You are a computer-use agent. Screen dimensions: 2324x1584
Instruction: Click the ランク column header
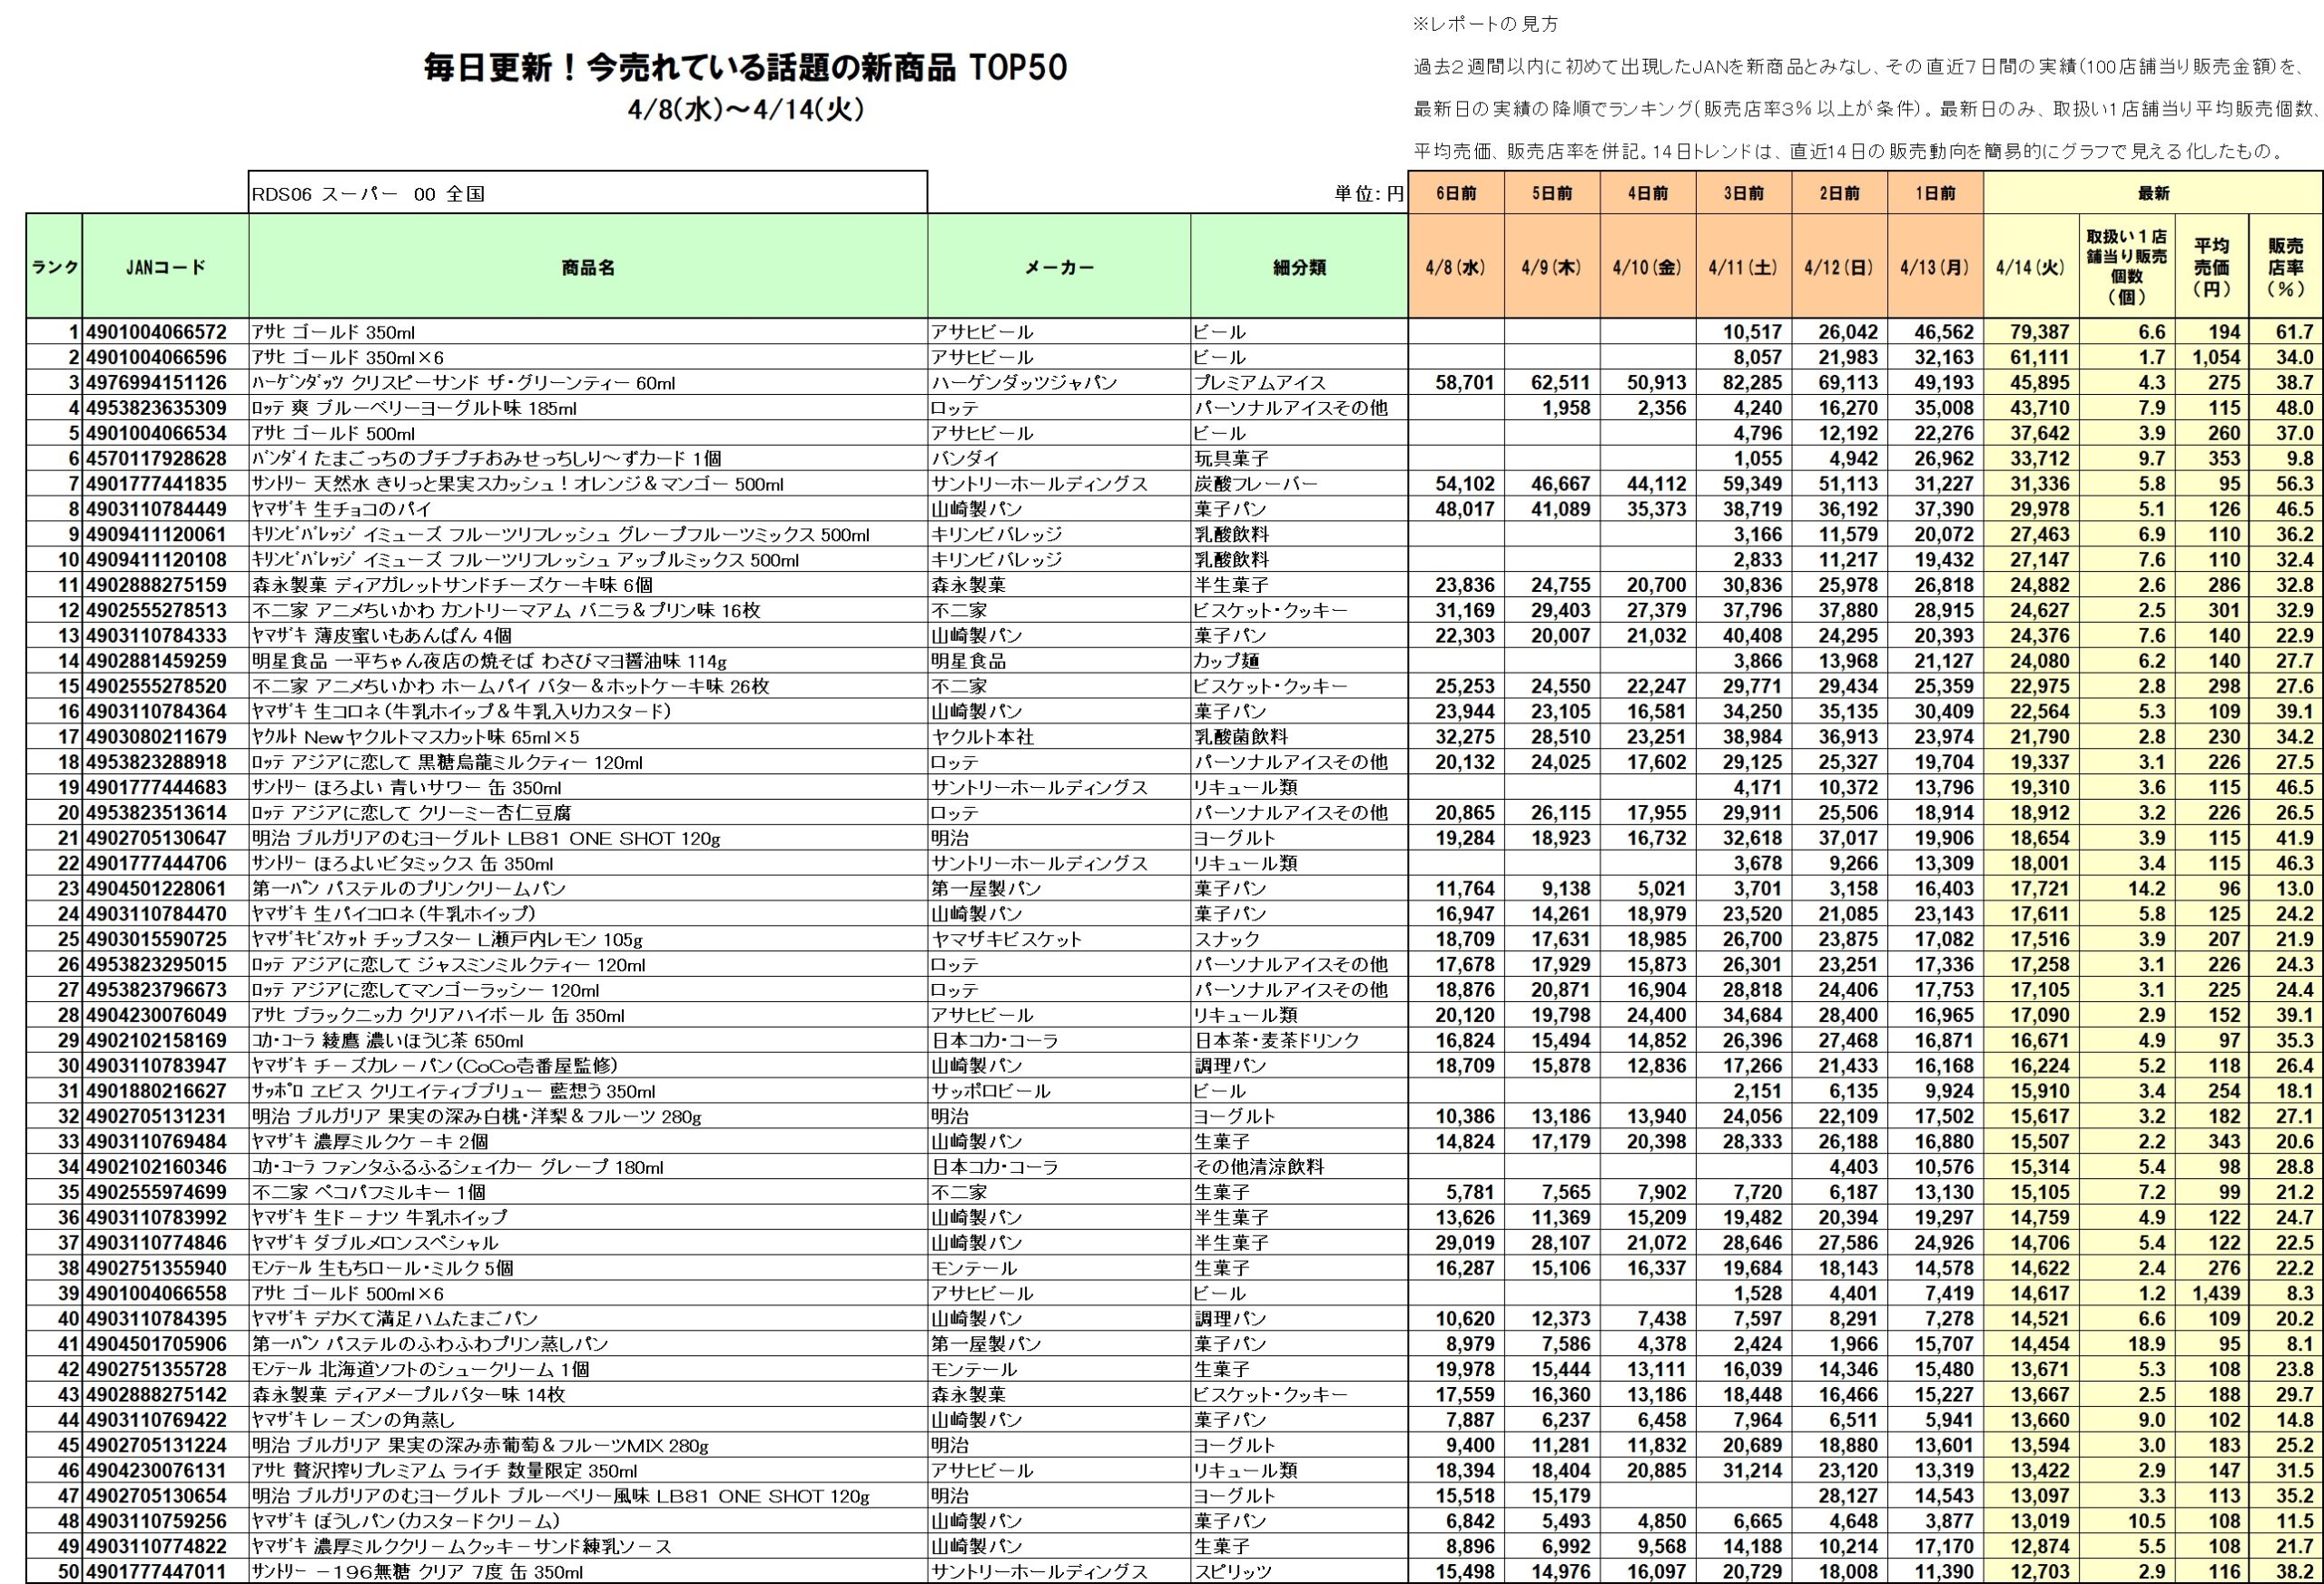[54, 267]
